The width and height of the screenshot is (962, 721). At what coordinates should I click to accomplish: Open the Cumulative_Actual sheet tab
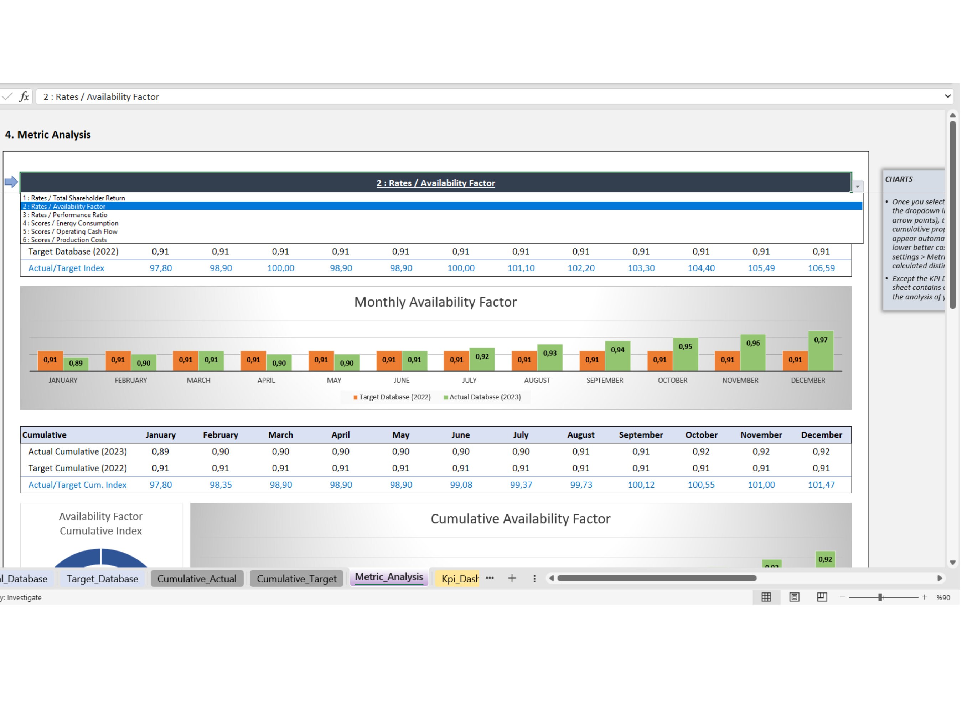click(197, 579)
